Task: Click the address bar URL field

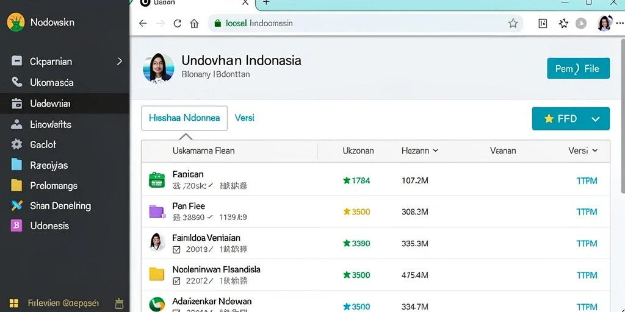Action: 365,24
